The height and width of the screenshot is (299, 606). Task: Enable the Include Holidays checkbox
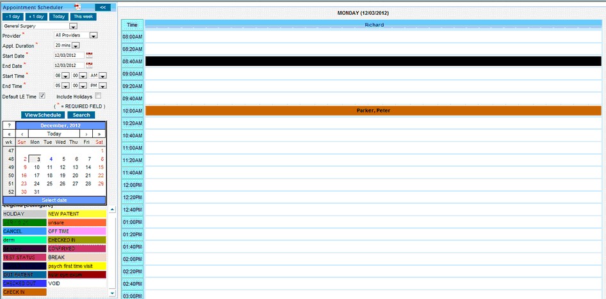[x=98, y=96]
